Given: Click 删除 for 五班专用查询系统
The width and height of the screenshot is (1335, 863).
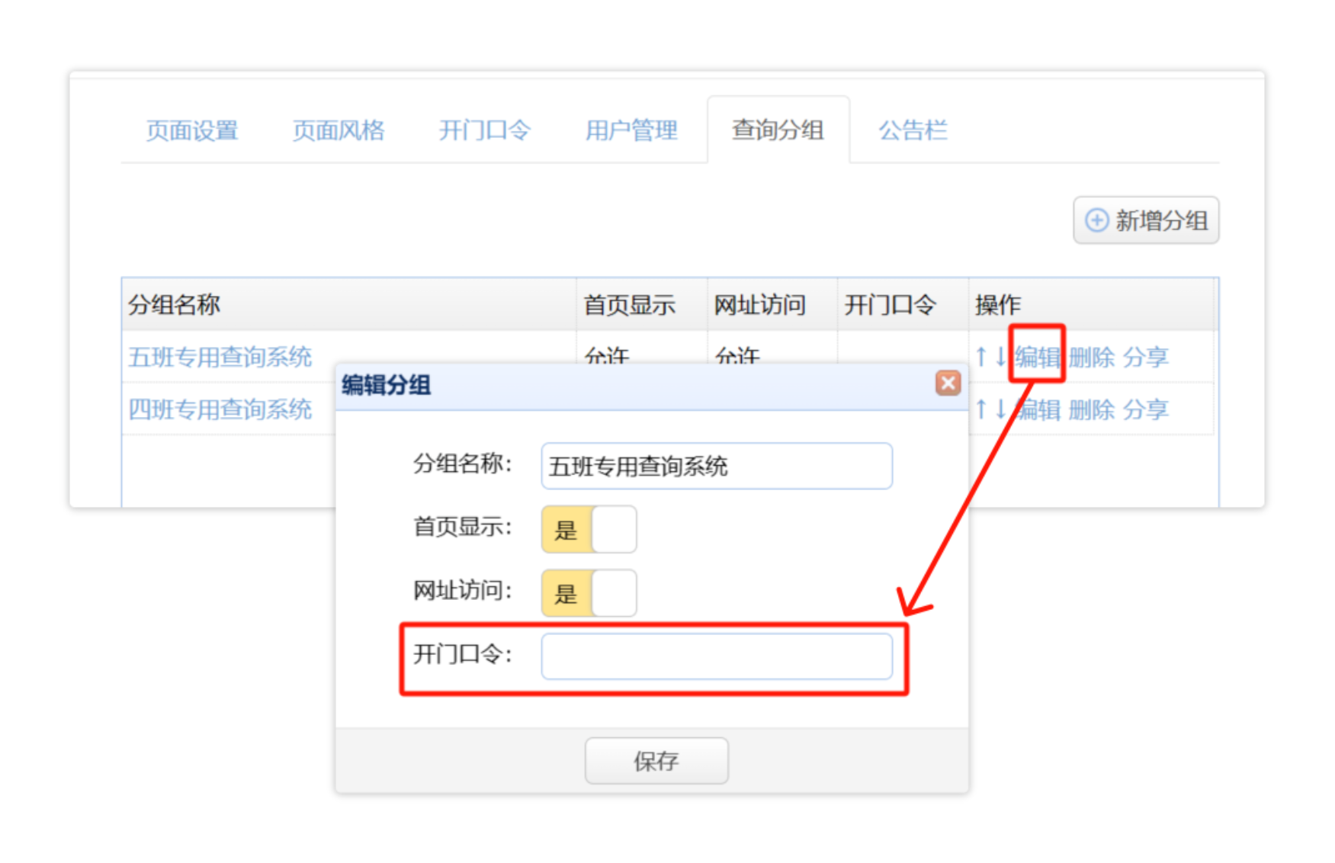Looking at the screenshot, I should click(1091, 357).
